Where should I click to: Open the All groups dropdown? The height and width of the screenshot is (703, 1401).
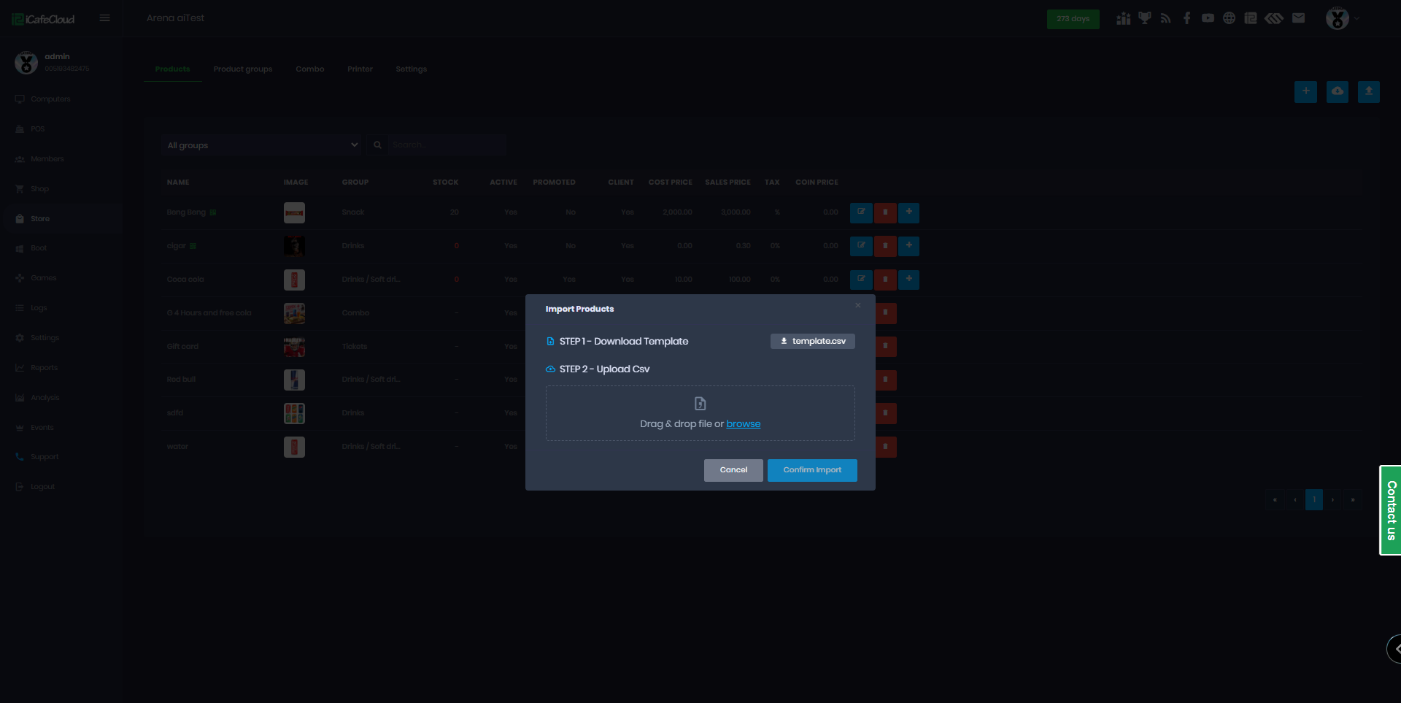coord(262,145)
